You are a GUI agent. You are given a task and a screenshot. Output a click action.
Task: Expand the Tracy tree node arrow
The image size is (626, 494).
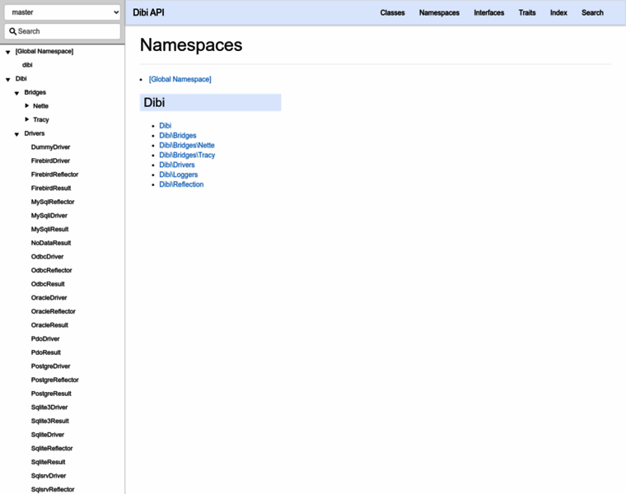26,119
